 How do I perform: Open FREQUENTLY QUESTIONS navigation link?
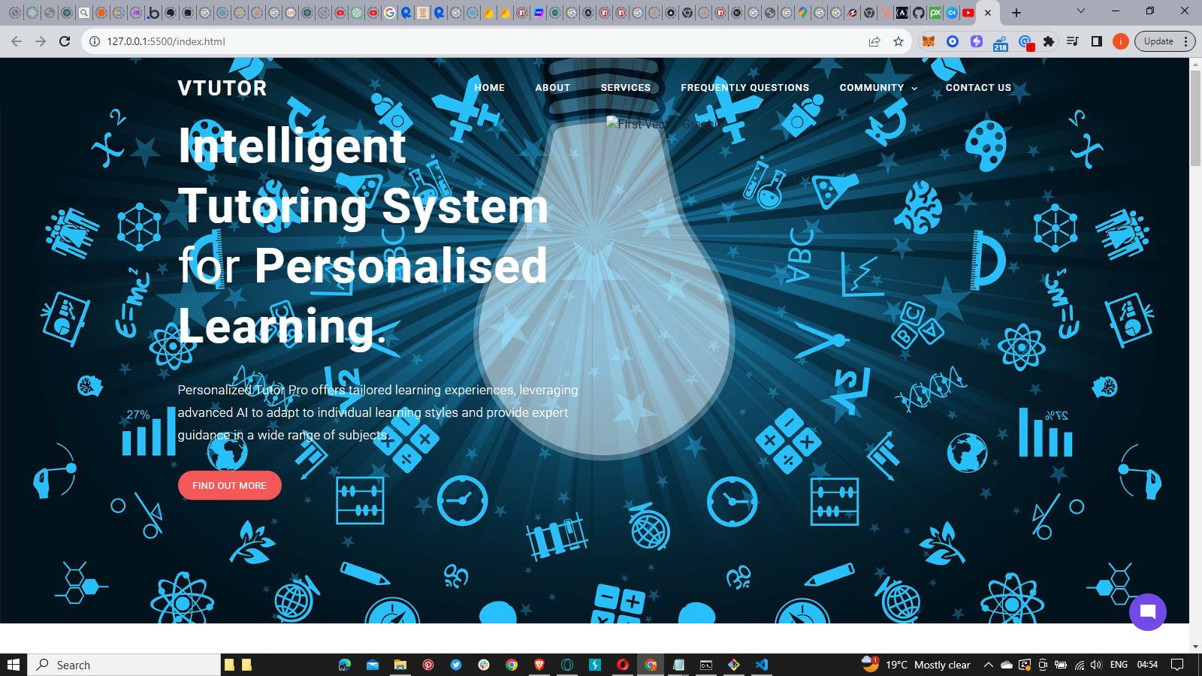coord(745,88)
